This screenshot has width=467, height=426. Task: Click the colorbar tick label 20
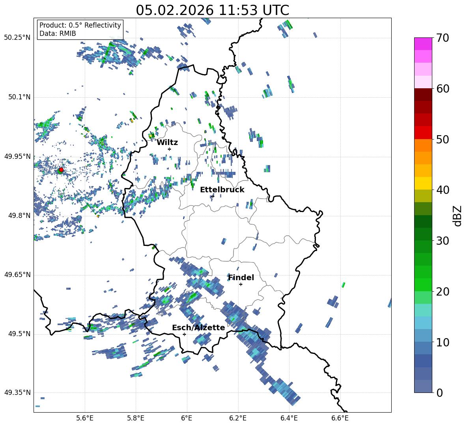(x=443, y=292)
